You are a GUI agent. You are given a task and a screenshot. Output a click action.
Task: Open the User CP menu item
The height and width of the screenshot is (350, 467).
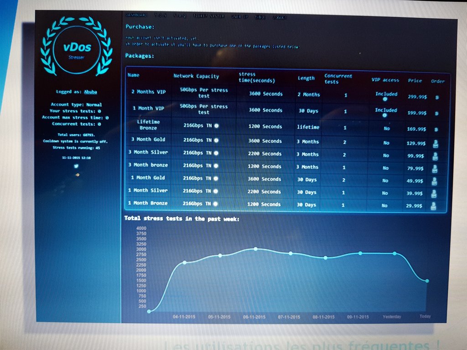240,17
